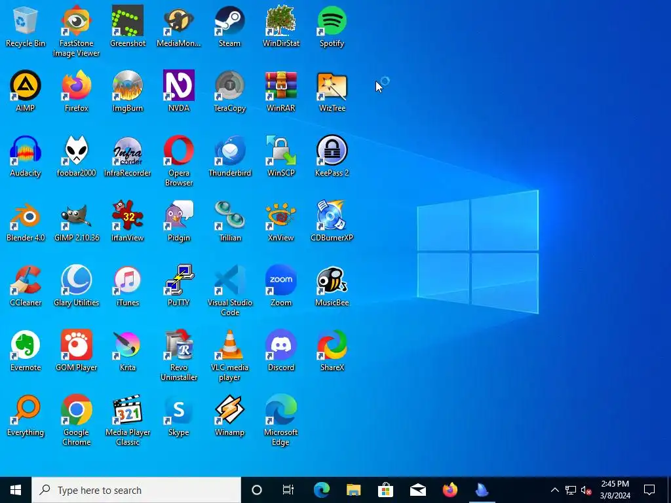Select the CDBurnerXP shortcut
This screenshot has width=671, height=503.
332,215
